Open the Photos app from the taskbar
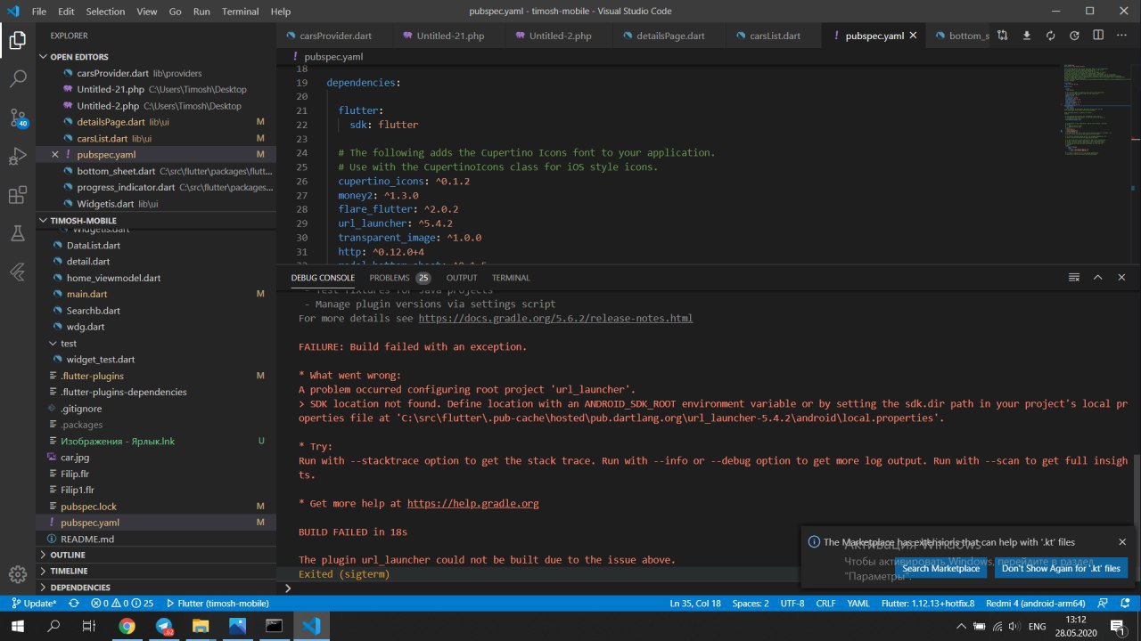The width and height of the screenshot is (1141, 641). [237, 626]
